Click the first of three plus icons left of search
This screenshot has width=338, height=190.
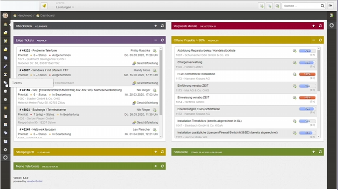pyautogui.click(x=262, y=6)
